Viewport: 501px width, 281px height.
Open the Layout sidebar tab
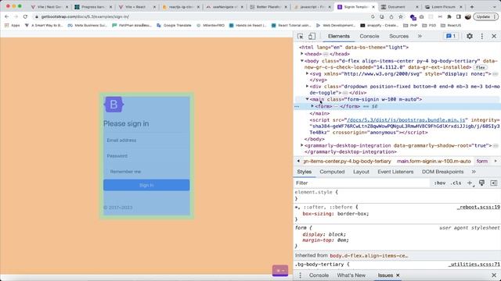pyautogui.click(x=361, y=172)
